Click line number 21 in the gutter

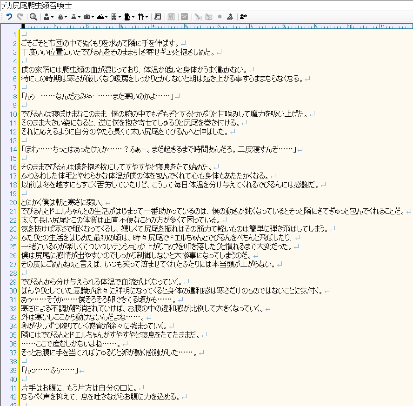(x=13, y=212)
